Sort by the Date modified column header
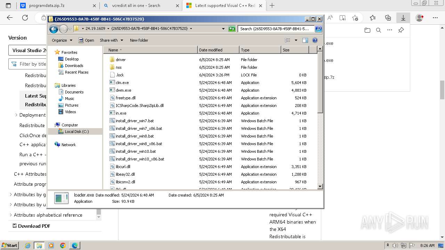445x250 pixels. [x=218, y=50]
